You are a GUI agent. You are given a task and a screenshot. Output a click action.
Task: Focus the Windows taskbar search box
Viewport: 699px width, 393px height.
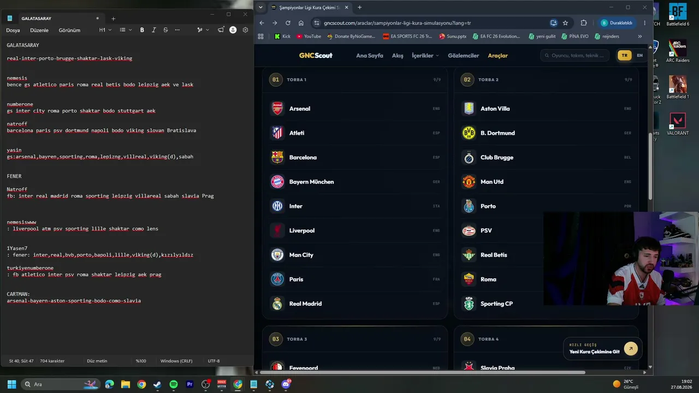click(x=61, y=384)
